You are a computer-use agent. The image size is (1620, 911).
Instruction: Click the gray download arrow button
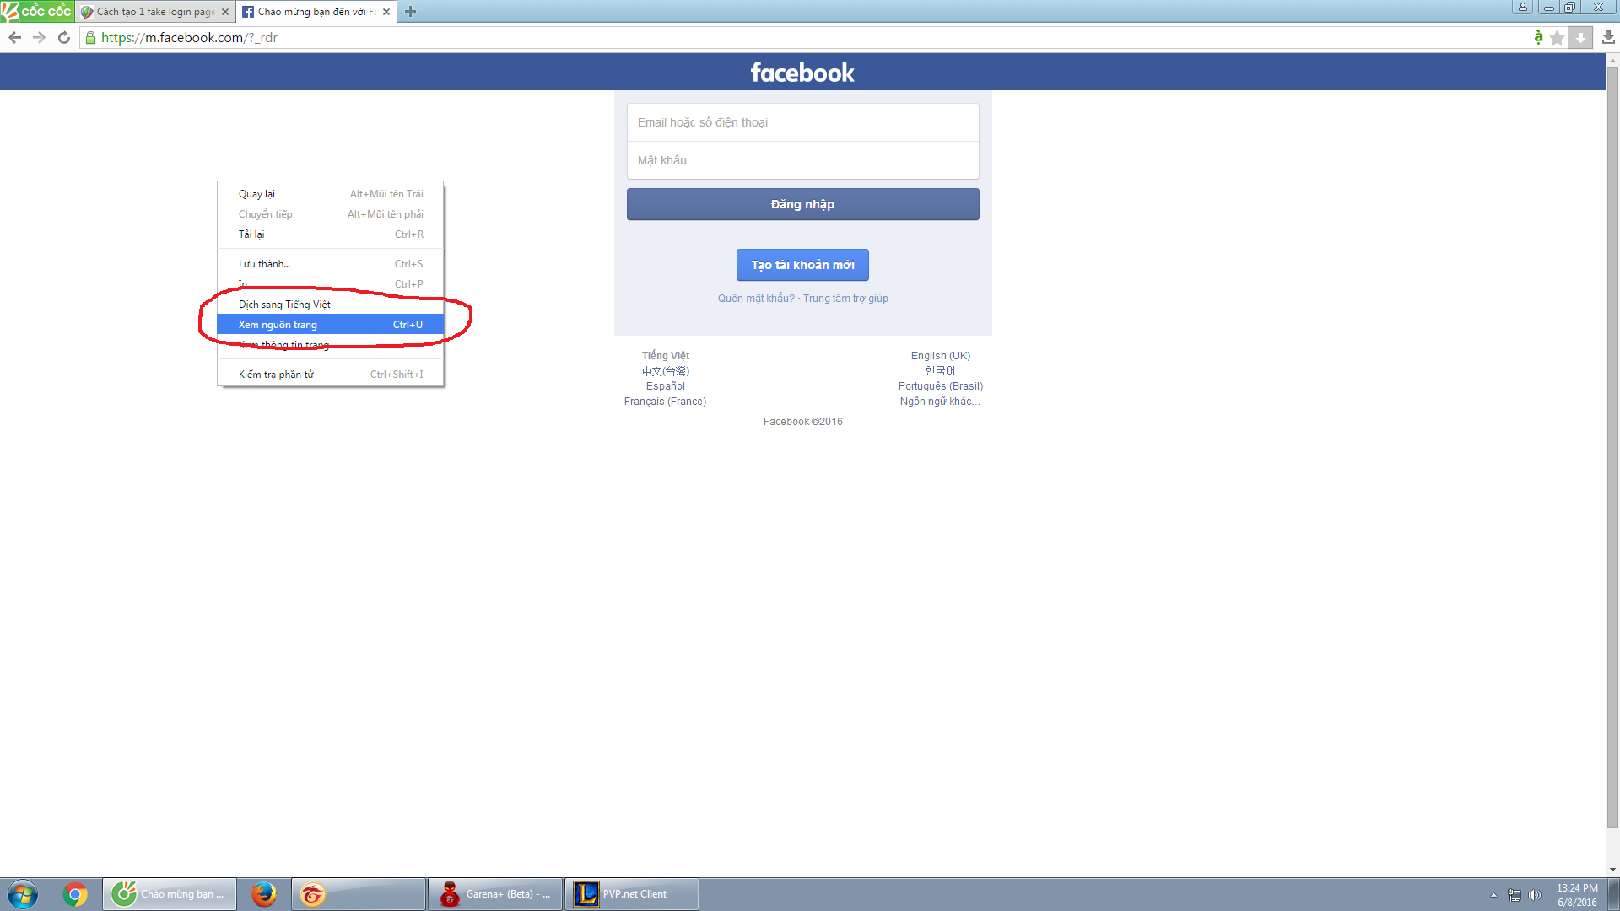(1580, 37)
